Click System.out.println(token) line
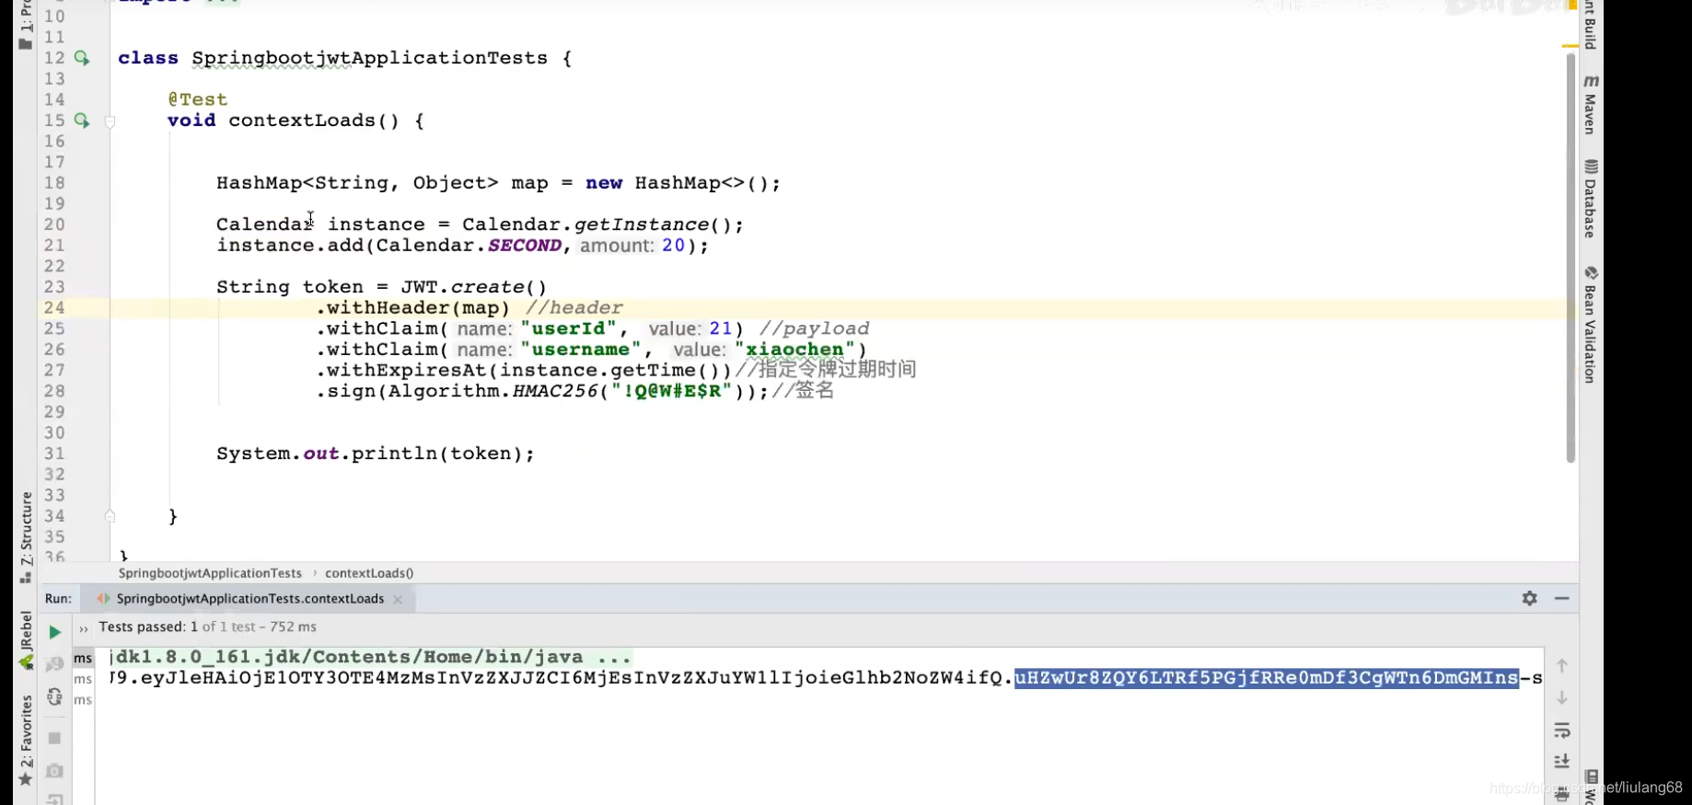The width and height of the screenshot is (1692, 805). click(376, 454)
